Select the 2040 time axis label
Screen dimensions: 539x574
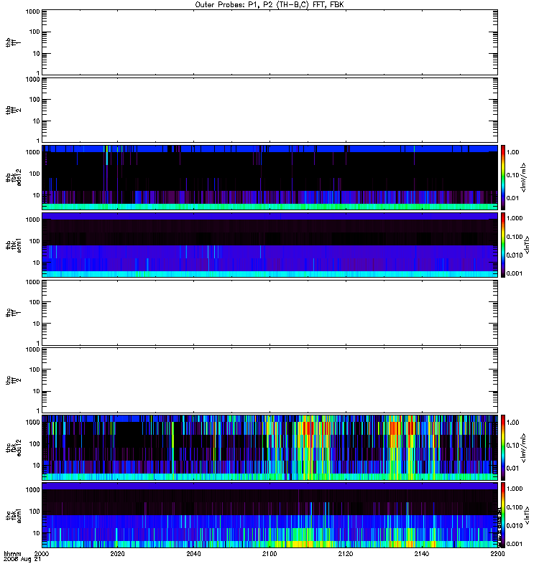pyautogui.click(x=194, y=555)
